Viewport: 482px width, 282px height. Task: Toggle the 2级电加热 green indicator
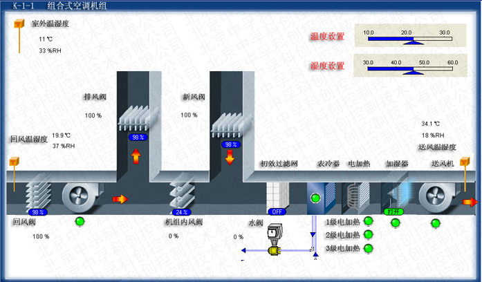(x=369, y=235)
